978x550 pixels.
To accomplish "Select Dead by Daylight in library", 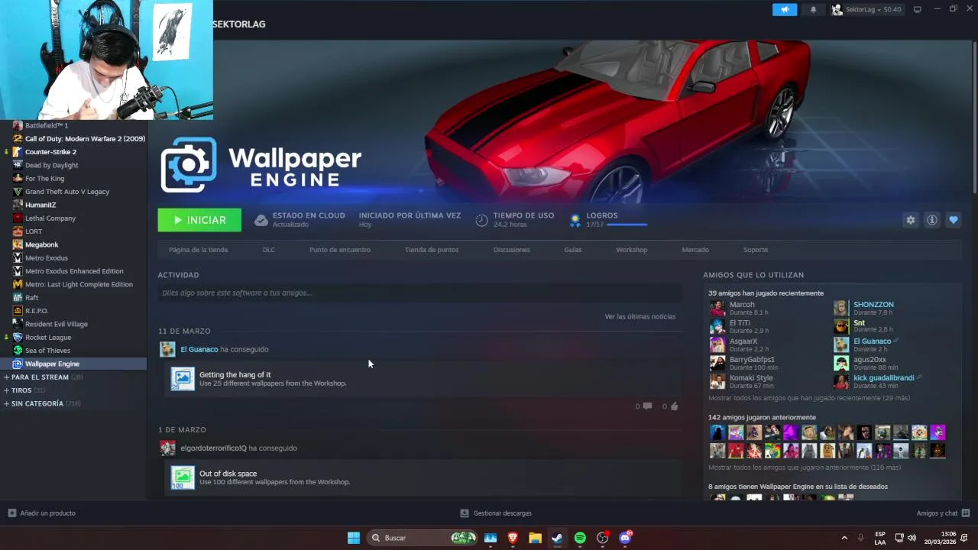I will [52, 165].
